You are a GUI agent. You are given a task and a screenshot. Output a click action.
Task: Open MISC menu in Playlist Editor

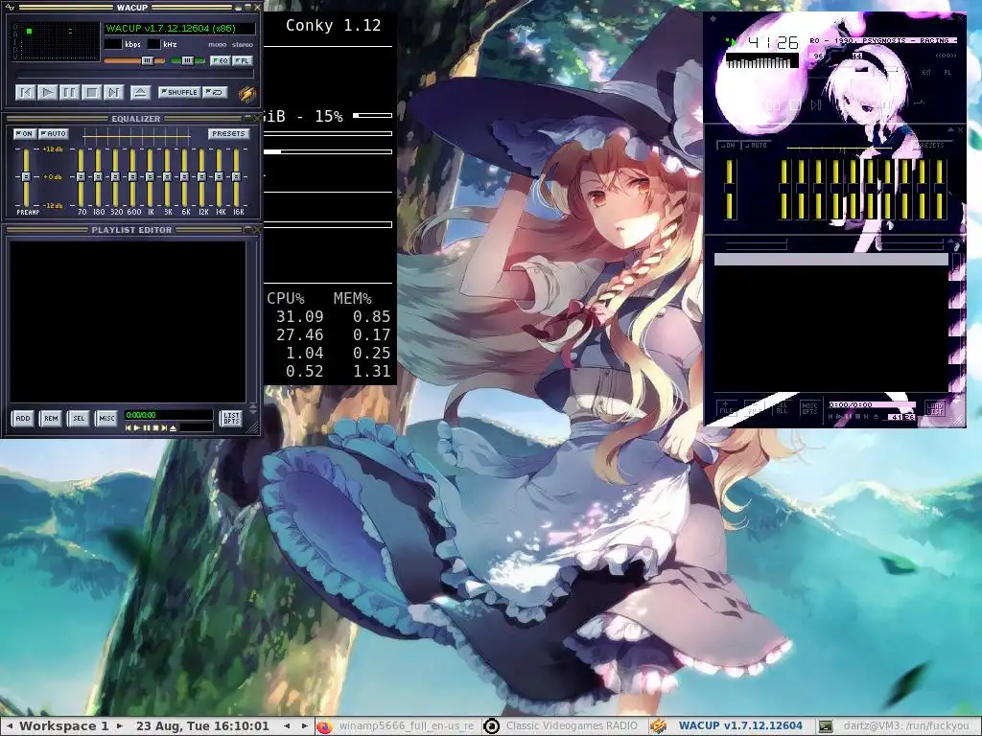coord(106,418)
